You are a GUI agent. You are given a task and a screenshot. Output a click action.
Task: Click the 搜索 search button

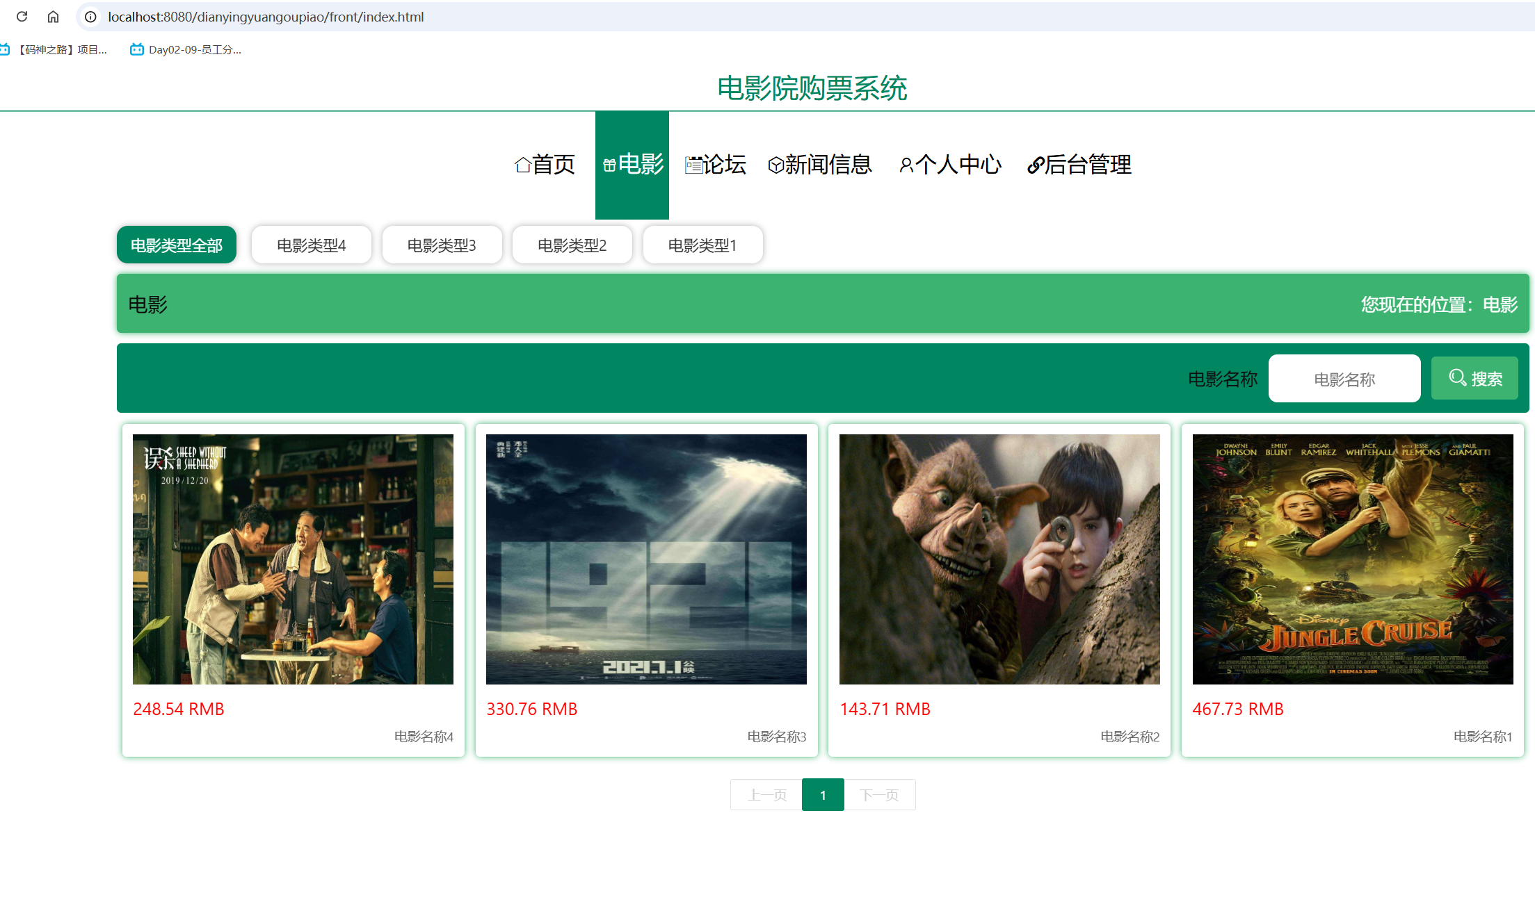tap(1474, 379)
